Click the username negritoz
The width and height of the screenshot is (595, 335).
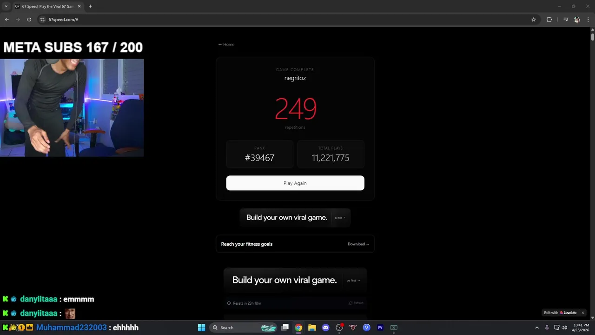pyautogui.click(x=295, y=78)
